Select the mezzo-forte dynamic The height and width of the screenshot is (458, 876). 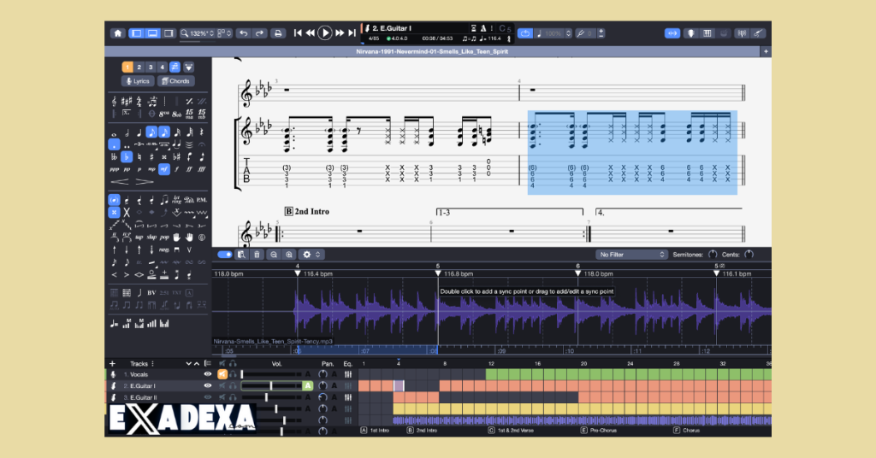[164, 169]
